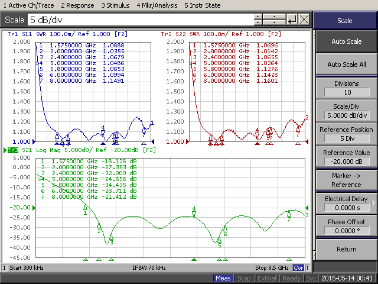
Task: Click the red reference arrow at 1.000 on Tr2
Action: tap(188, 141)
